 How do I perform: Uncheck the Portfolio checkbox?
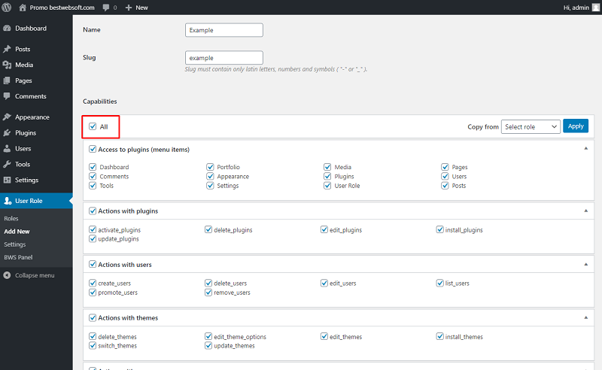pyautogui.click(x=210, y=167)
